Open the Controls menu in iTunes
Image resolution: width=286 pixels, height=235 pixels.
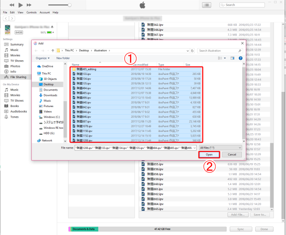pyautogui.click(x=31, y=12)
